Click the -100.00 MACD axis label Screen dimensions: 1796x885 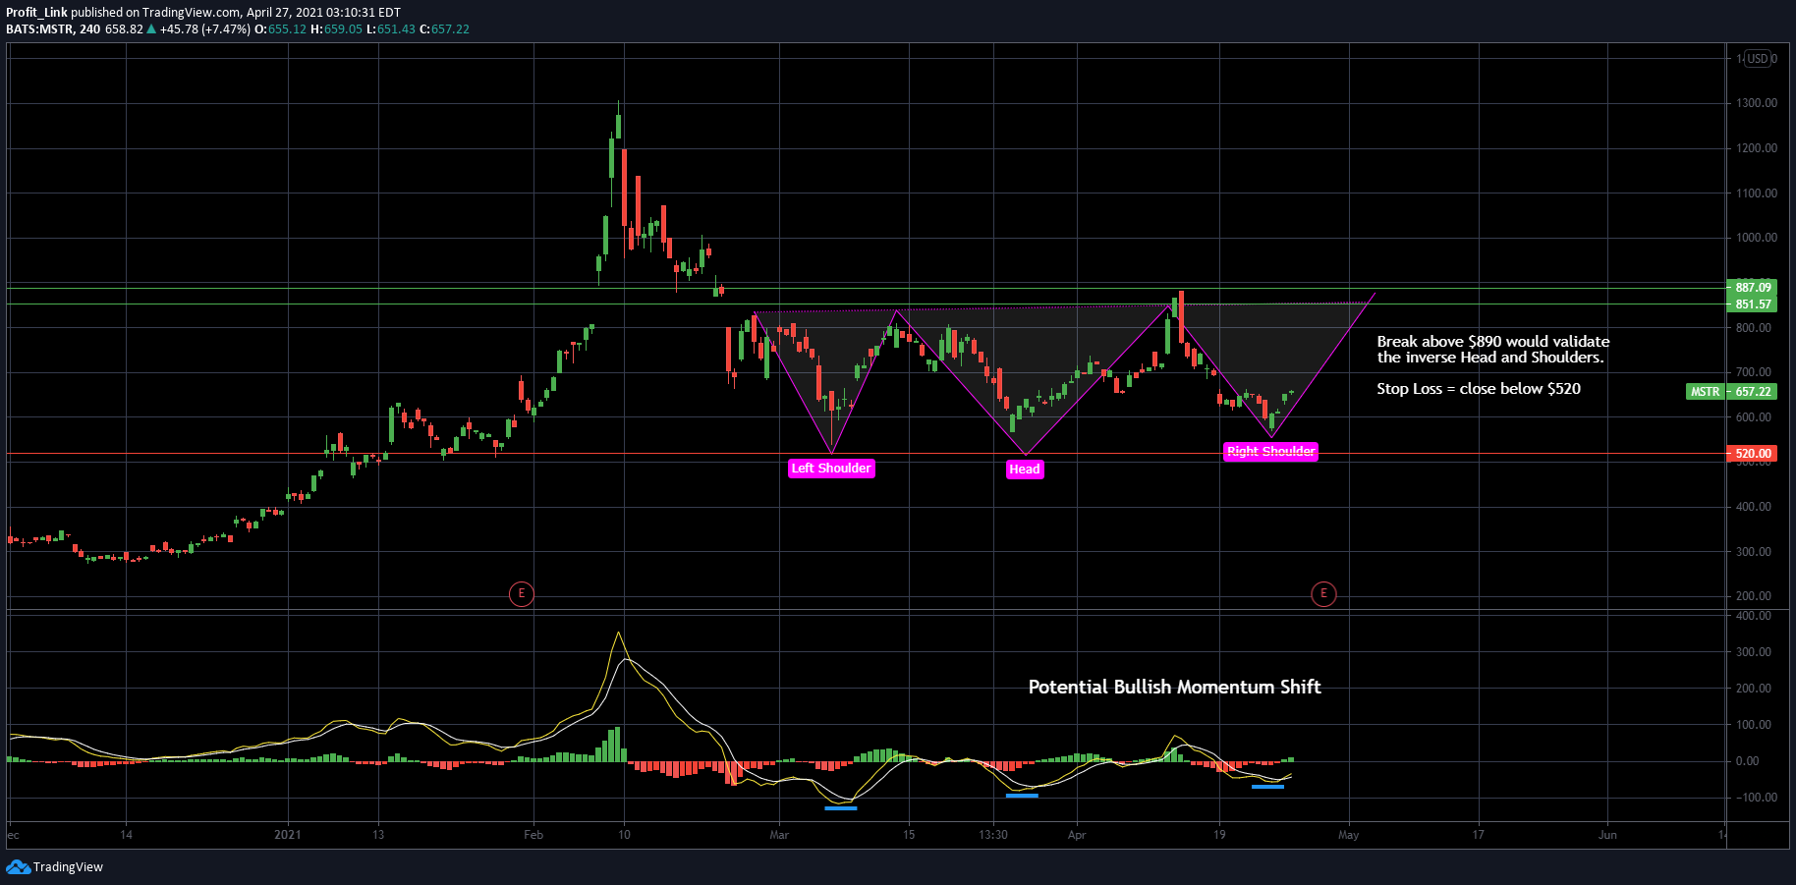pyautogui.click(x=1755, y=798)
